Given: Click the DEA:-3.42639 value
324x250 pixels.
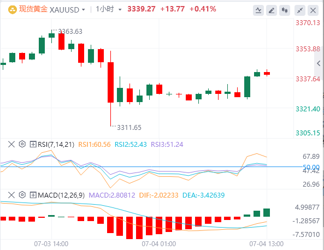Looking at the screenshot, I should pos(204,195).
